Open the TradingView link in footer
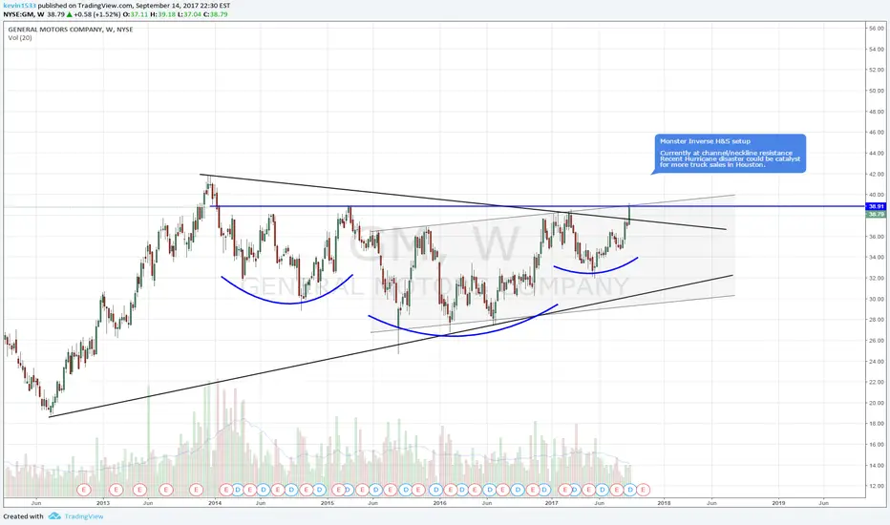Screen dimensions: 890x525 click(x=83, y=516)
